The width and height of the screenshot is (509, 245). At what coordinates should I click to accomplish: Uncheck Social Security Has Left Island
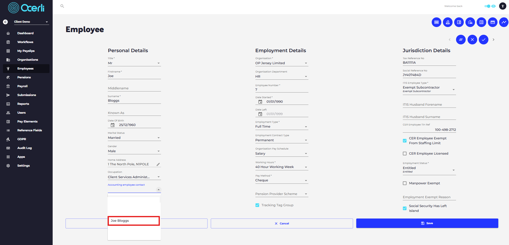click(405, 208)
